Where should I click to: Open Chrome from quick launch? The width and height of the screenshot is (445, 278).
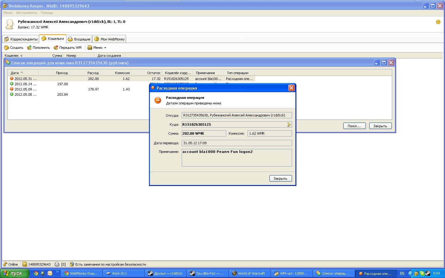[36, 273]
